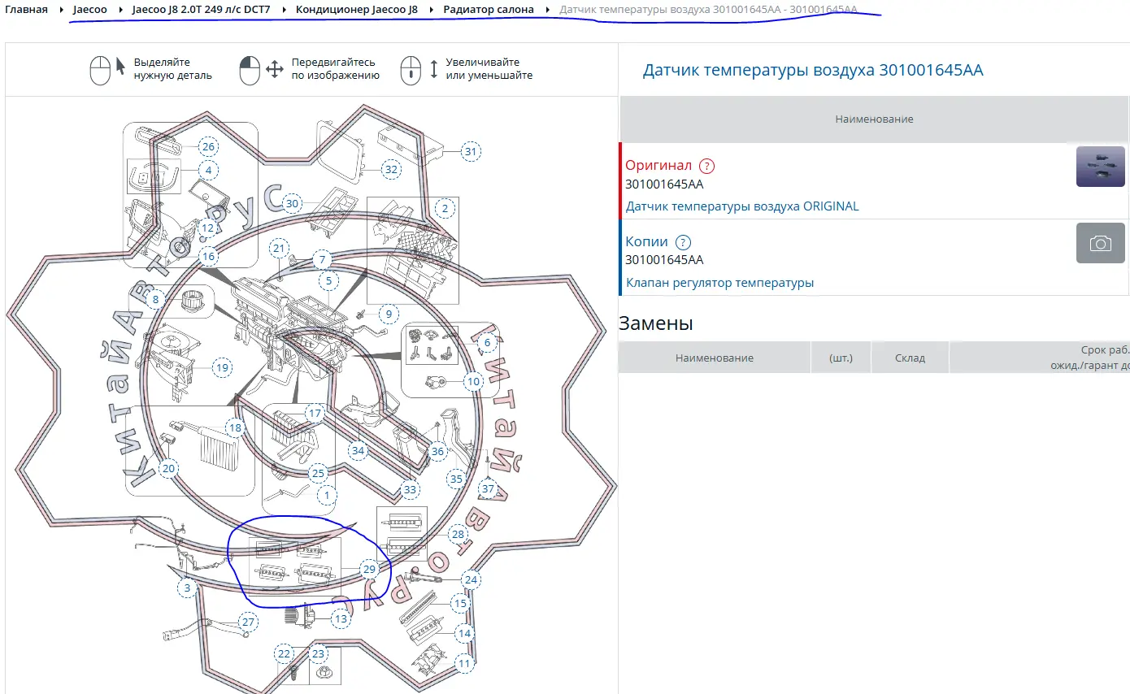Select part number 12 on the diagram
The height and width of the screenshot is (694, 1130).
point(208,228)
